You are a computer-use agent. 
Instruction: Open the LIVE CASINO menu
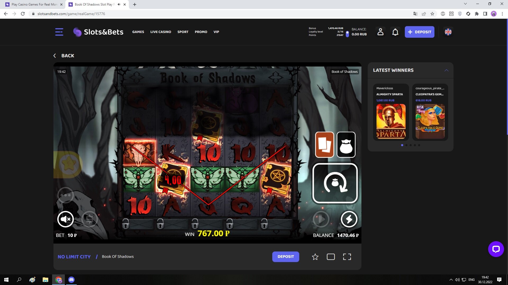[161, 32]
